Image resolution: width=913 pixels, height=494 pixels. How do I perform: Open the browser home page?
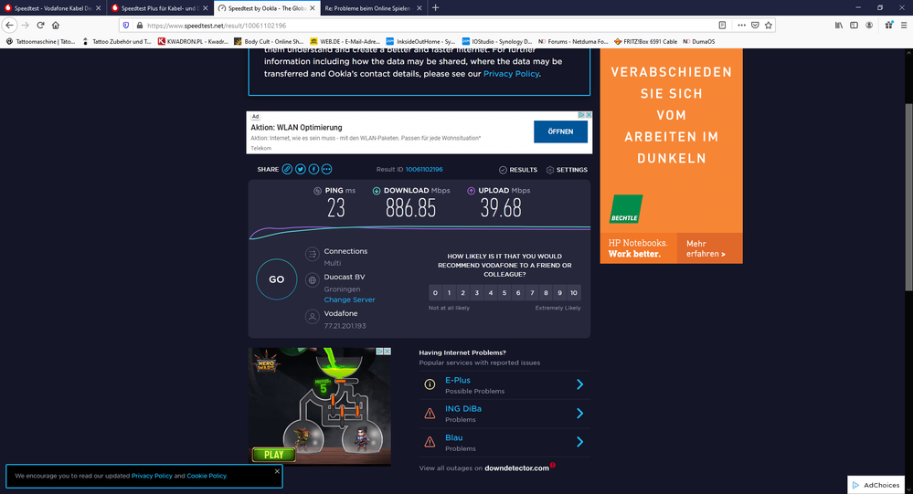click(x=56, y=25)
